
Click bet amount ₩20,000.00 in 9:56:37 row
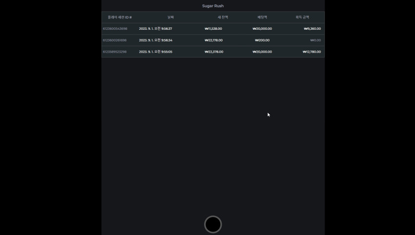pos(262,29)
